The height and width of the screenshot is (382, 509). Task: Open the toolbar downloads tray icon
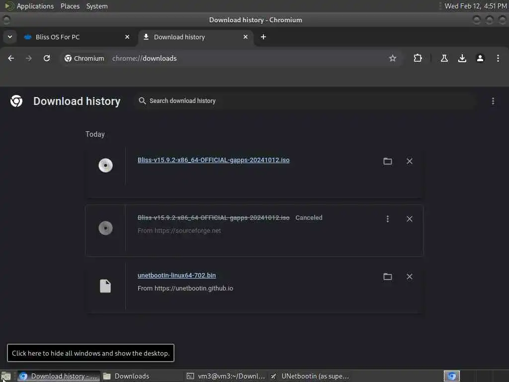(x=462, y=58)
